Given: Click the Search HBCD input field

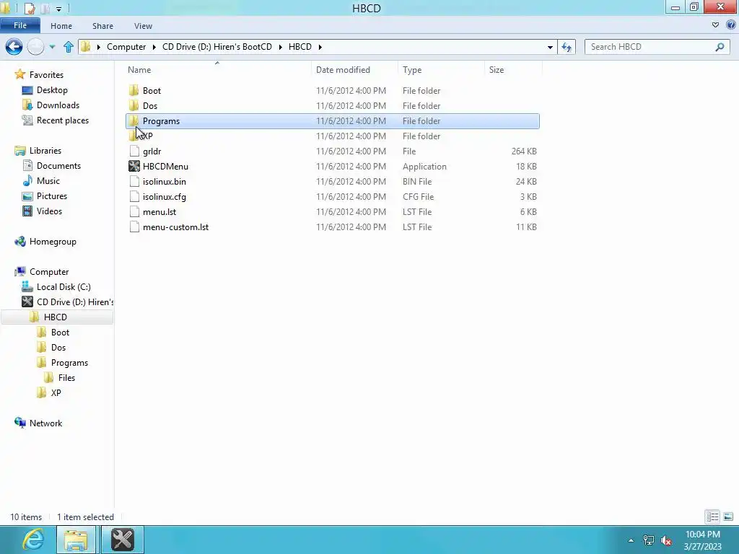Looking at the screenshot, I should [650, 47].
